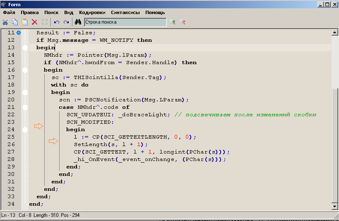Click the Paste clipboard icon

pos(25,22)
